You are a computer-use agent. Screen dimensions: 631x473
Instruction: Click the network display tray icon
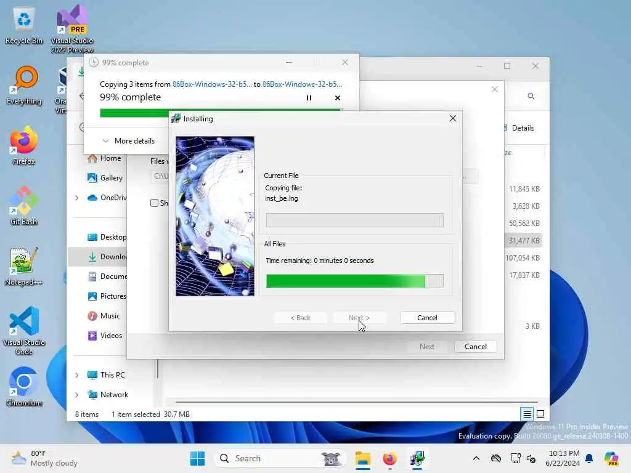pos(515,458)
